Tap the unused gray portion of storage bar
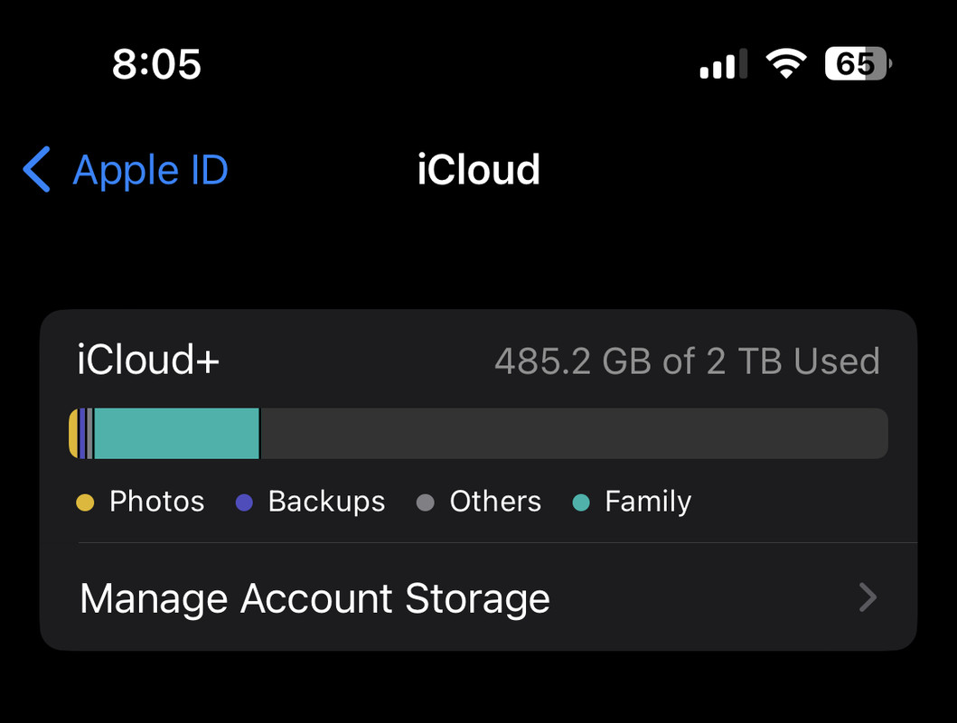This screenshot has height=723, width=957. pyautogui.click(x=573, y=434)
